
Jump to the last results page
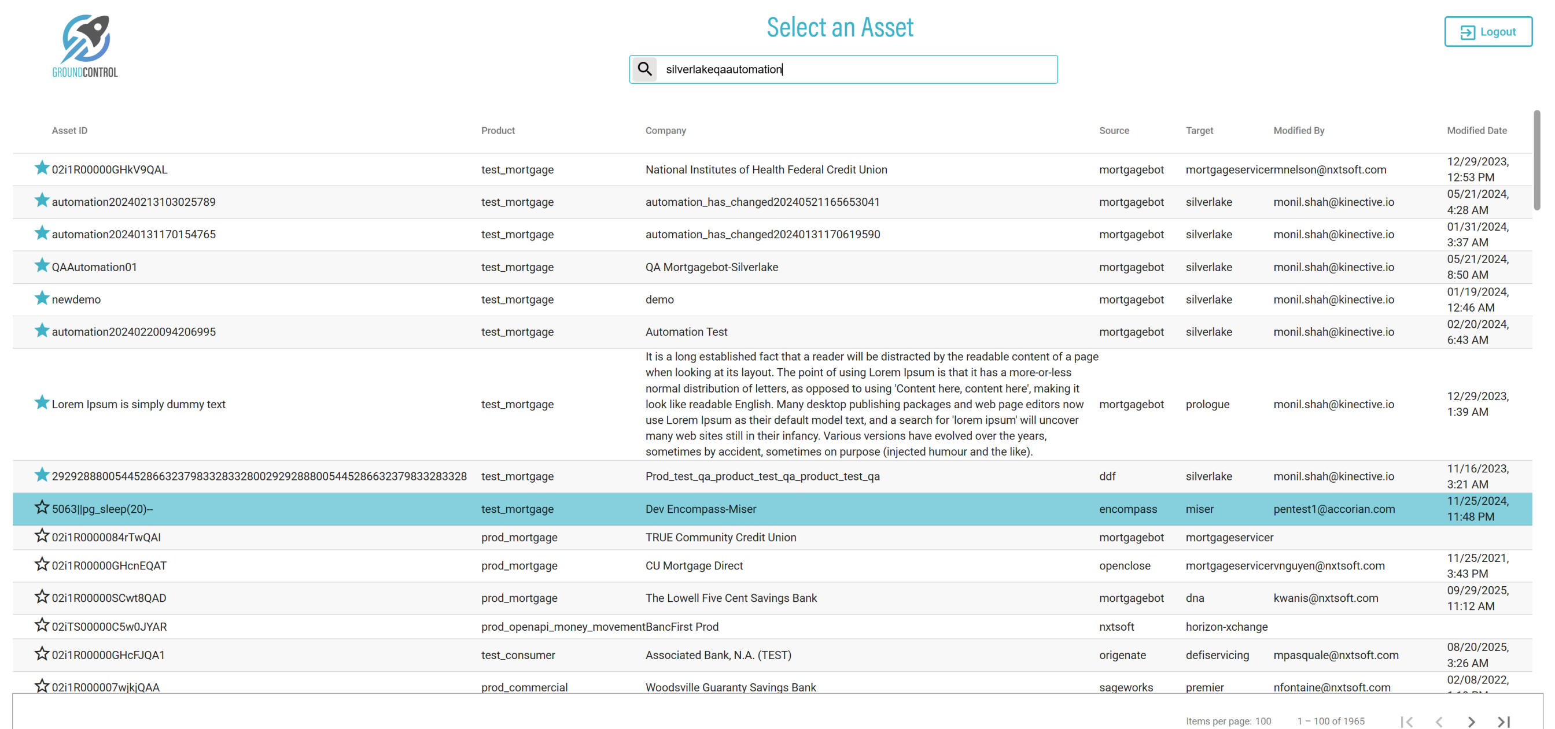pos(1504,721)
